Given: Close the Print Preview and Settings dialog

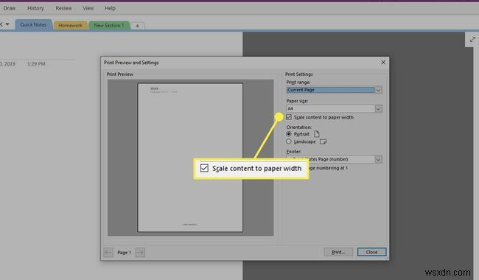Looking at the screenshot, I should [383, 63].
